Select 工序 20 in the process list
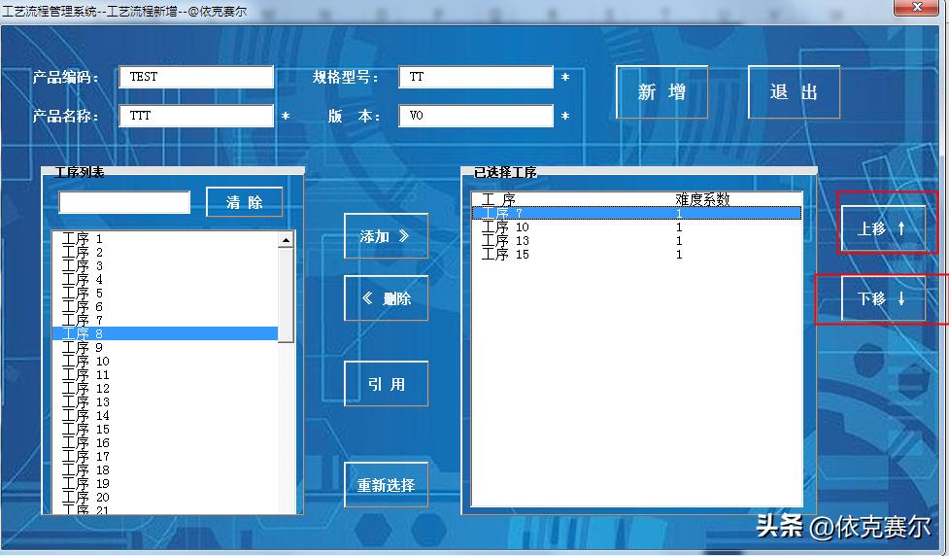 [x=164, y=498]
